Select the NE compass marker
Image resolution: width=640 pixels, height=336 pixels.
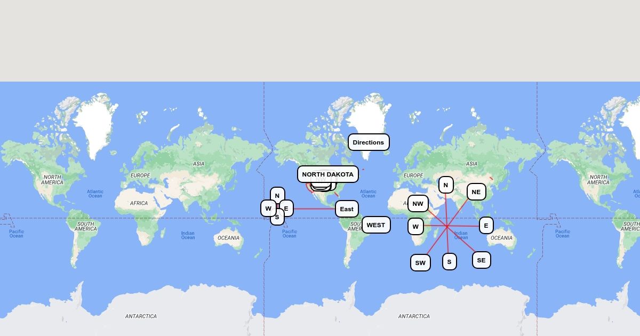476,192
